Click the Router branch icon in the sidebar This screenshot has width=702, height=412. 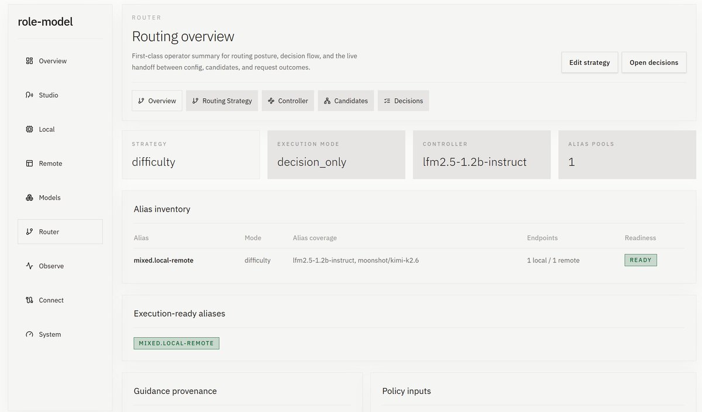click(x=29, y=231)
